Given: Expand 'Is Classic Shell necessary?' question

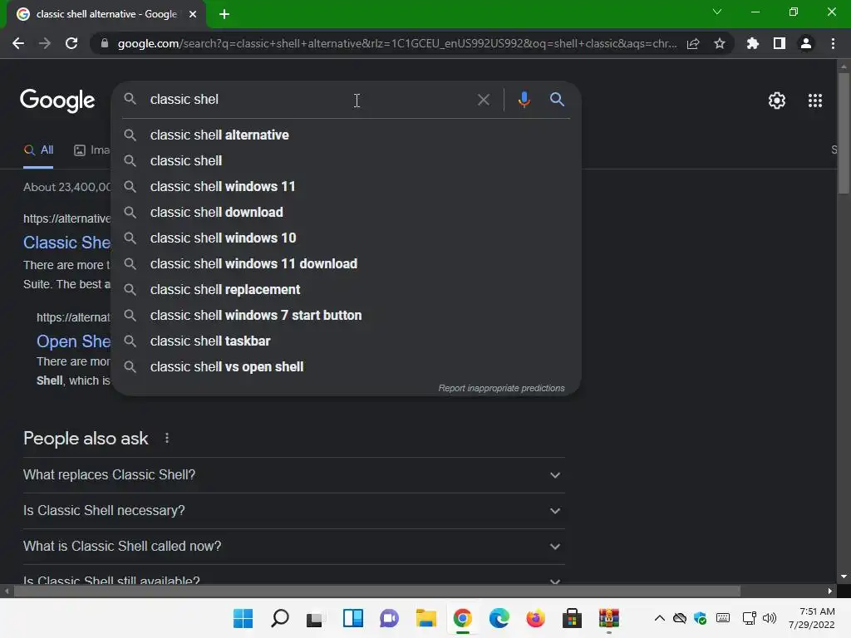Looking at the screenshot, I should point(293,511).
